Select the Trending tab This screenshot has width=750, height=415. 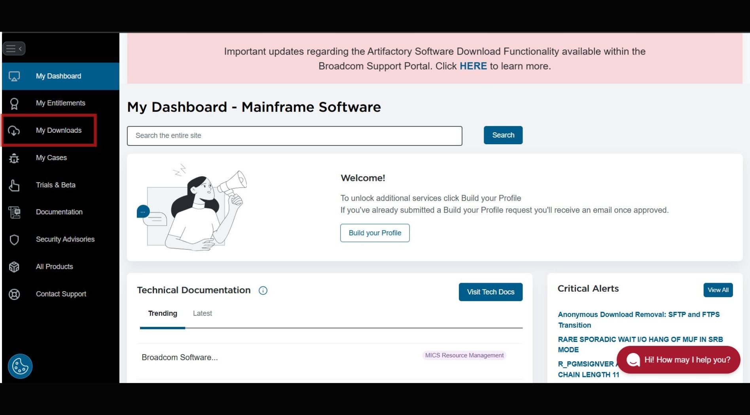[x=163, y=313]
